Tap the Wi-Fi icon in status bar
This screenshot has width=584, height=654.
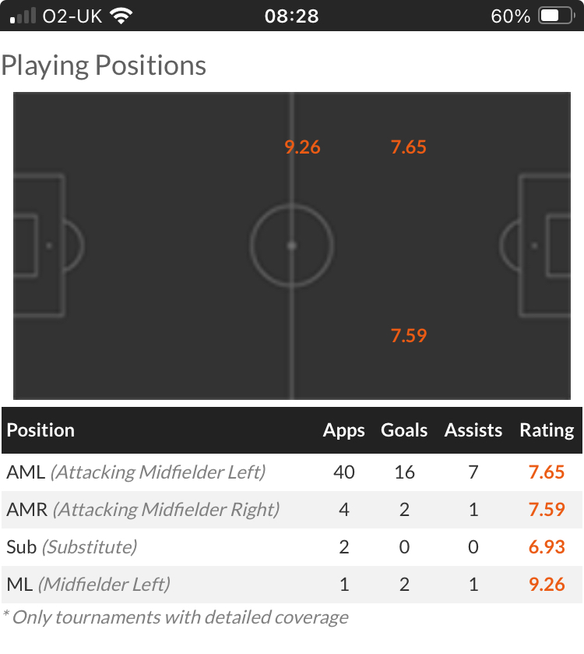121,16
